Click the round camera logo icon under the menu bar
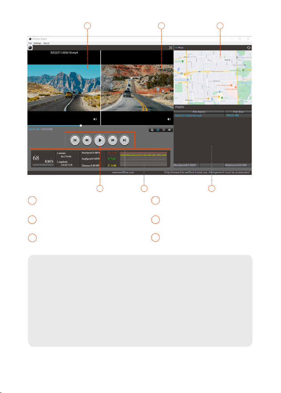 tap(30, 48)
